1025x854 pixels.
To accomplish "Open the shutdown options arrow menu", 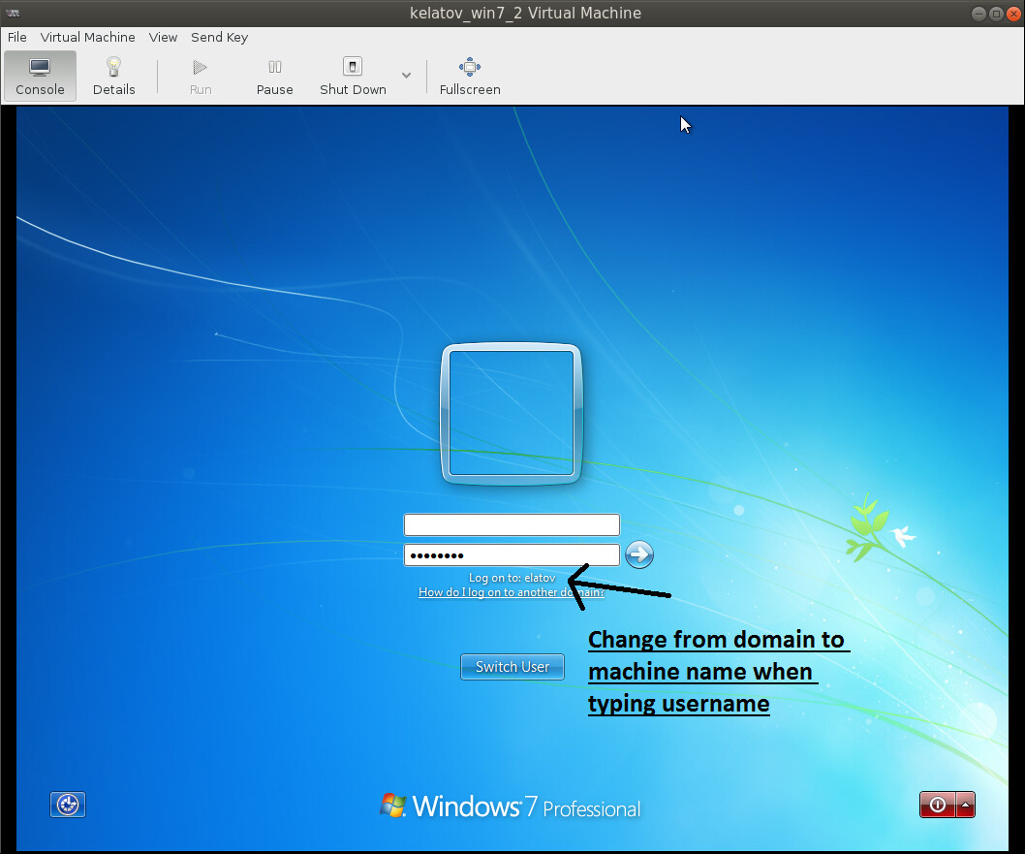I will pyautogui.click(x=963, y=805).
